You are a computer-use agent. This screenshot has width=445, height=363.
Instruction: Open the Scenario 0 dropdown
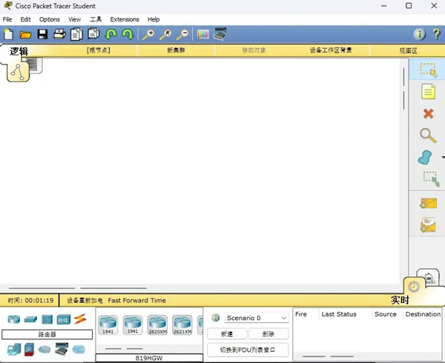(257, 318)
